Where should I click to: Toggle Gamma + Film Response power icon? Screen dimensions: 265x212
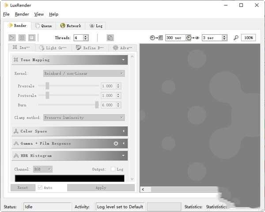116,143
